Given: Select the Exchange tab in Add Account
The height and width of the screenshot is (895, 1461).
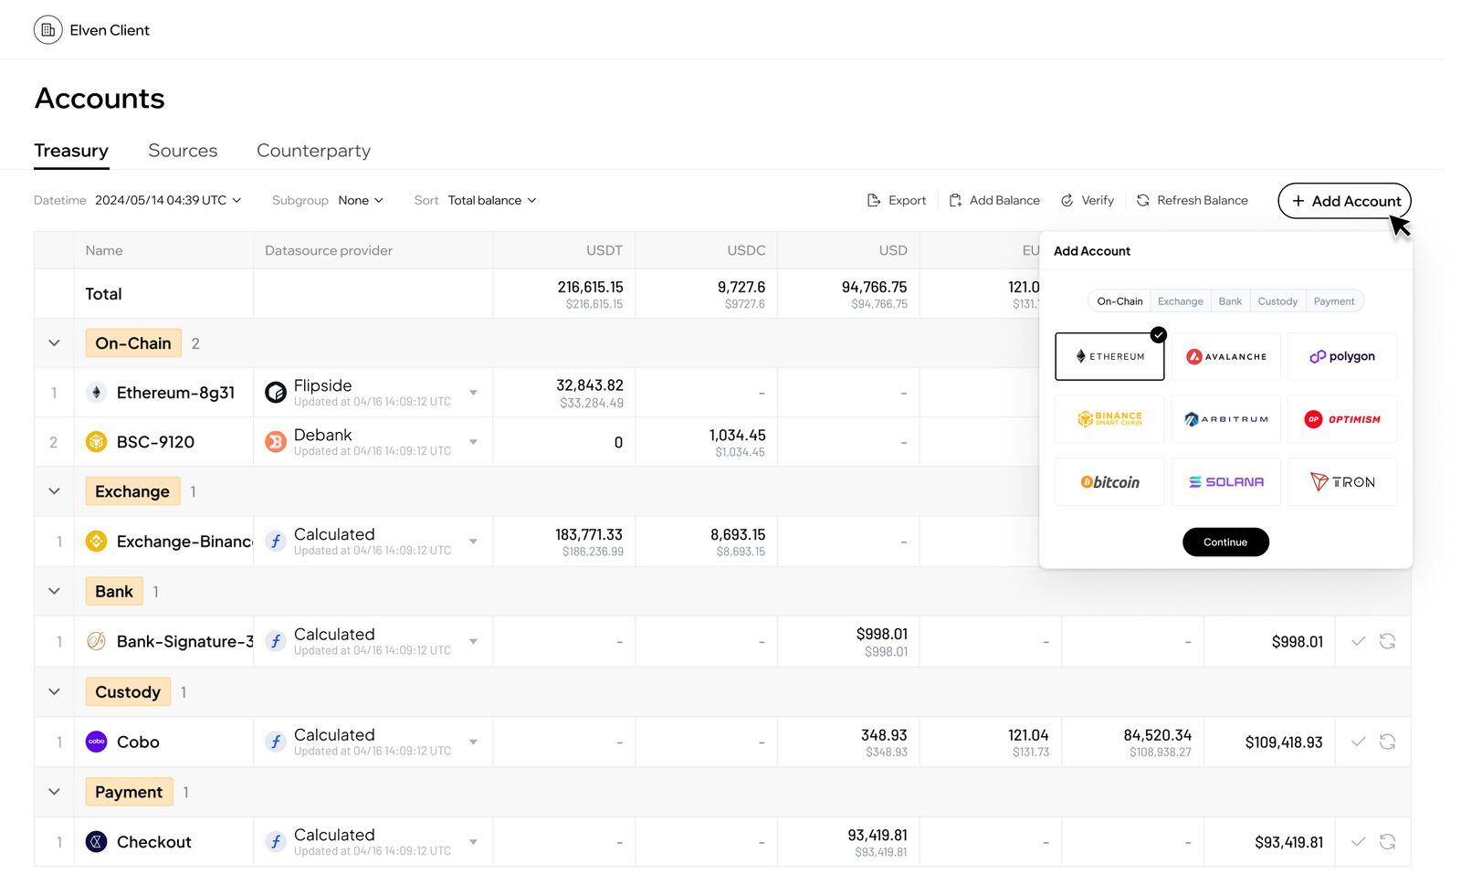Looking at the screenshot, I should coord(1180,301).
